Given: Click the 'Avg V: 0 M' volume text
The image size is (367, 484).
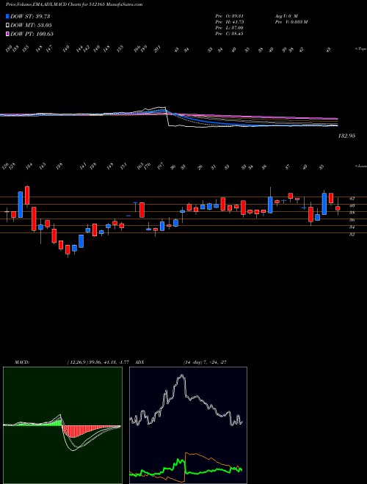Looking at the screenshot, I should click(x=285, y=16).
